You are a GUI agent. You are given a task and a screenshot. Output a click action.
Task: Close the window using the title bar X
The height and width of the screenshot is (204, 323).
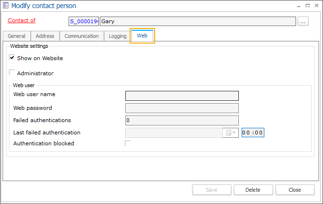[316, 6]
